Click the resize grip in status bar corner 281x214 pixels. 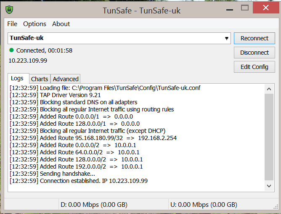click(276, 207)
